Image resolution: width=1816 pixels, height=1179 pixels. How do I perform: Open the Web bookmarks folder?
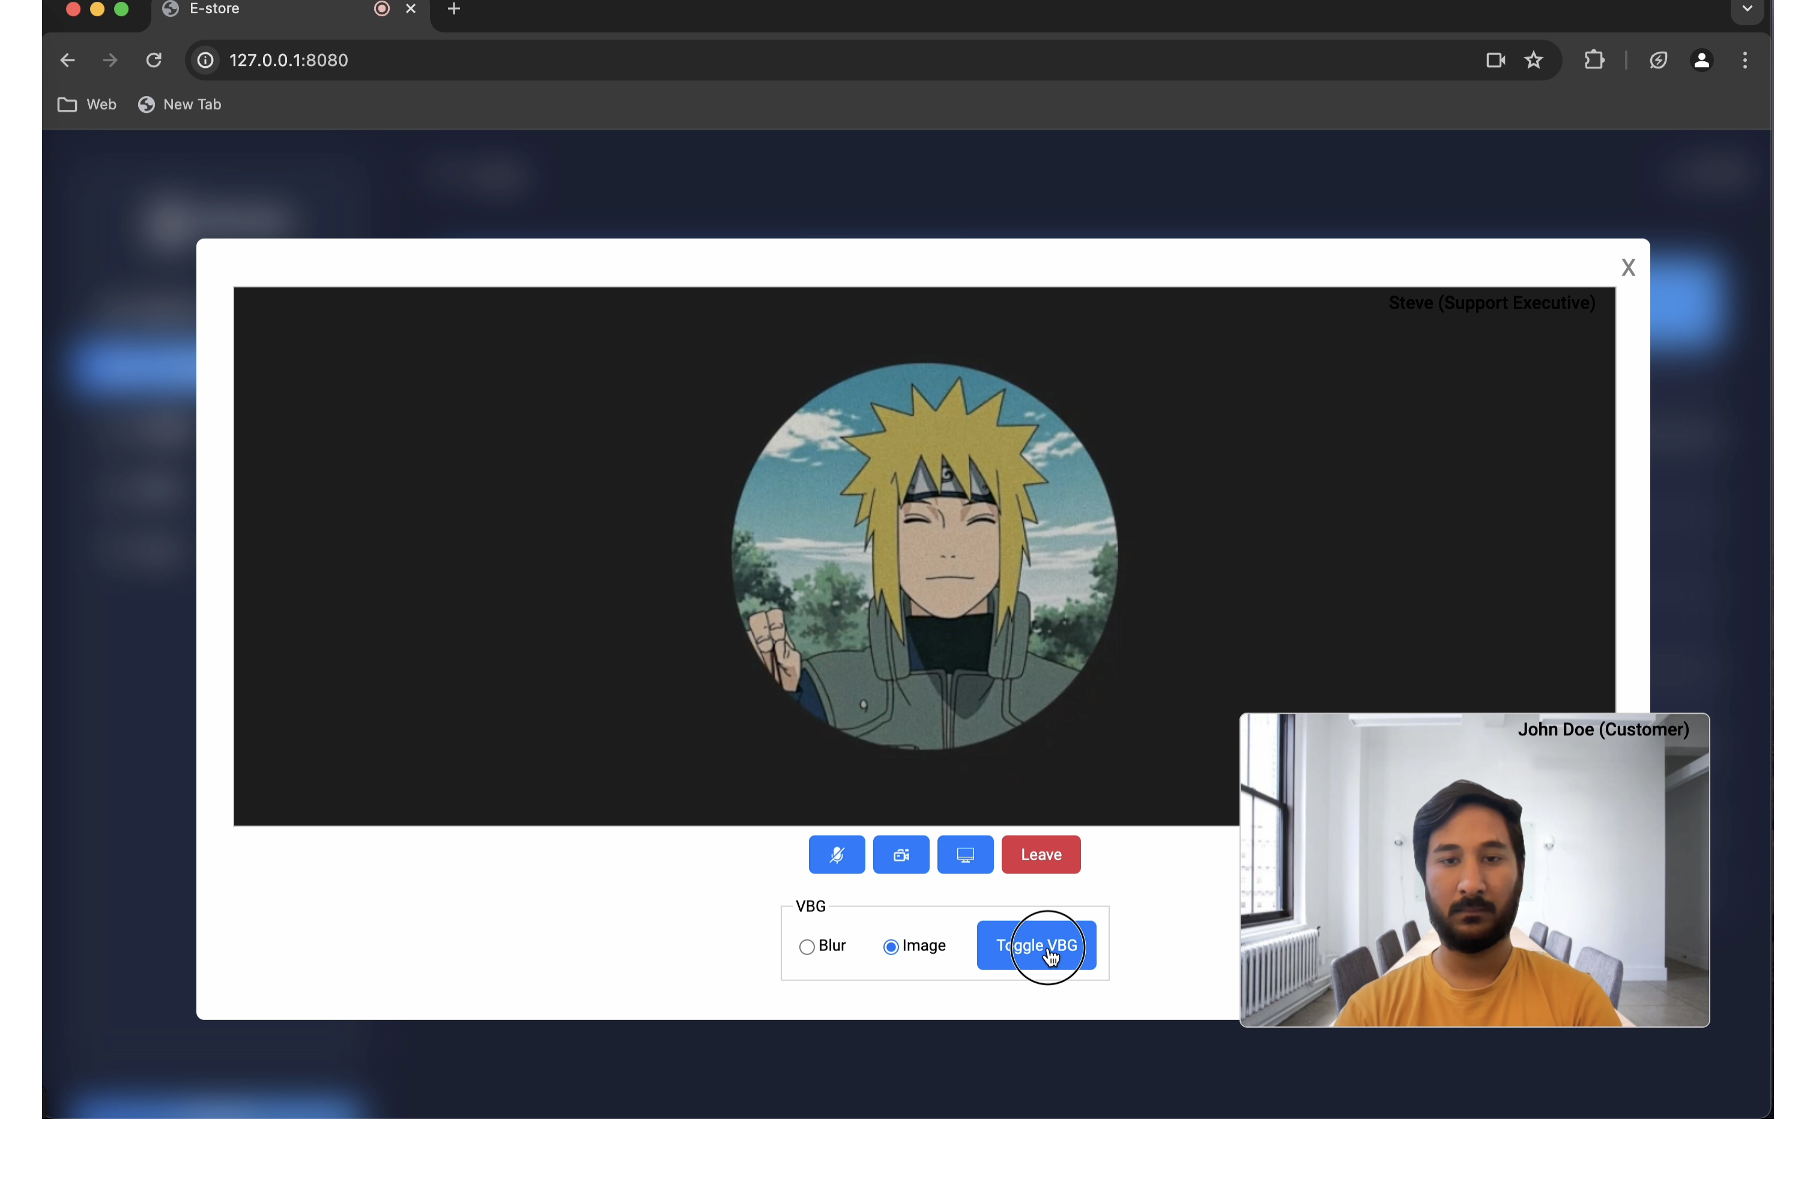[x=87, y=104]
